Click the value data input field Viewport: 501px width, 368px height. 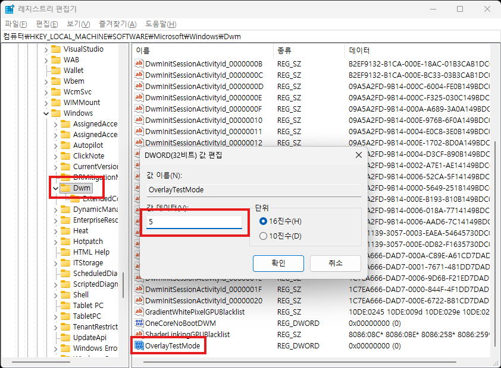pyautogui.click(x=194, y=221)
